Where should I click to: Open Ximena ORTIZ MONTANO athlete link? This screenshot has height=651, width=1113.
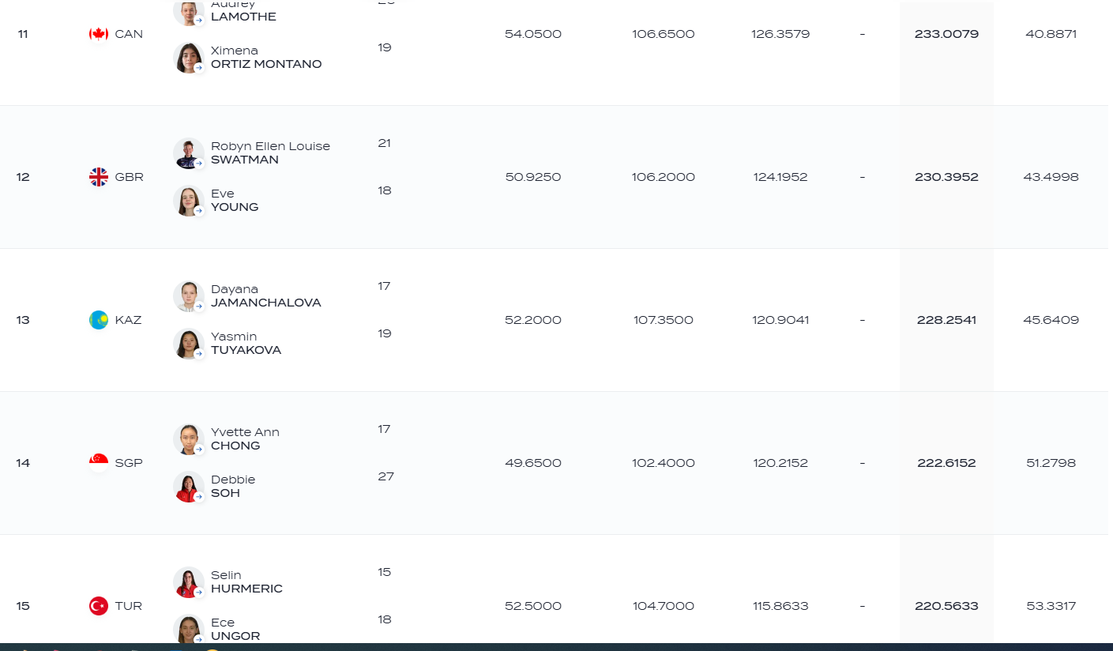[x=266, y=58]
